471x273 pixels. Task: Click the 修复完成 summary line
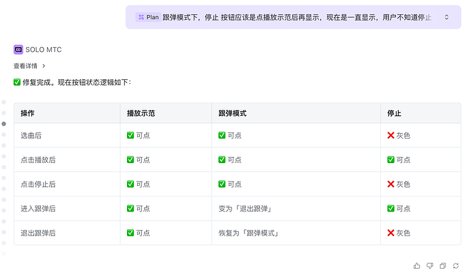click(x=72, y=83)
